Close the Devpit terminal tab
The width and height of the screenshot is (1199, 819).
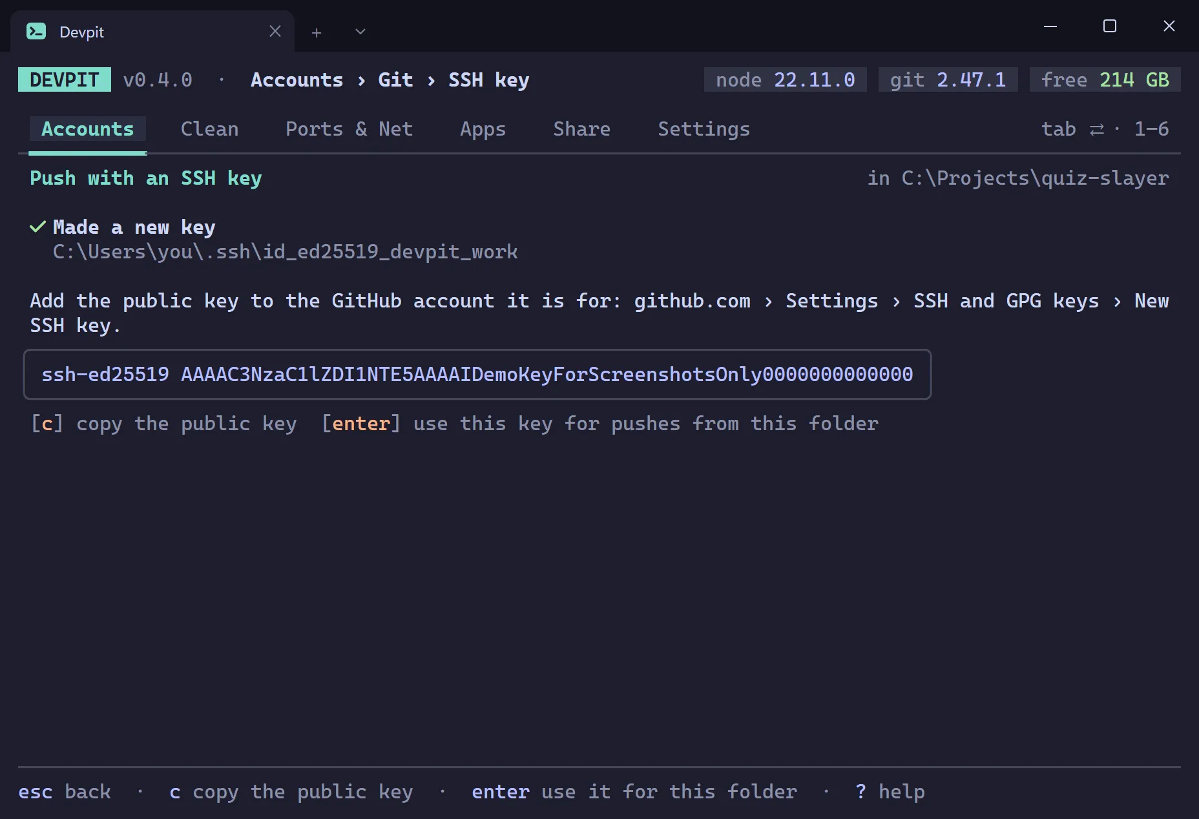click(x=275, y=31)
